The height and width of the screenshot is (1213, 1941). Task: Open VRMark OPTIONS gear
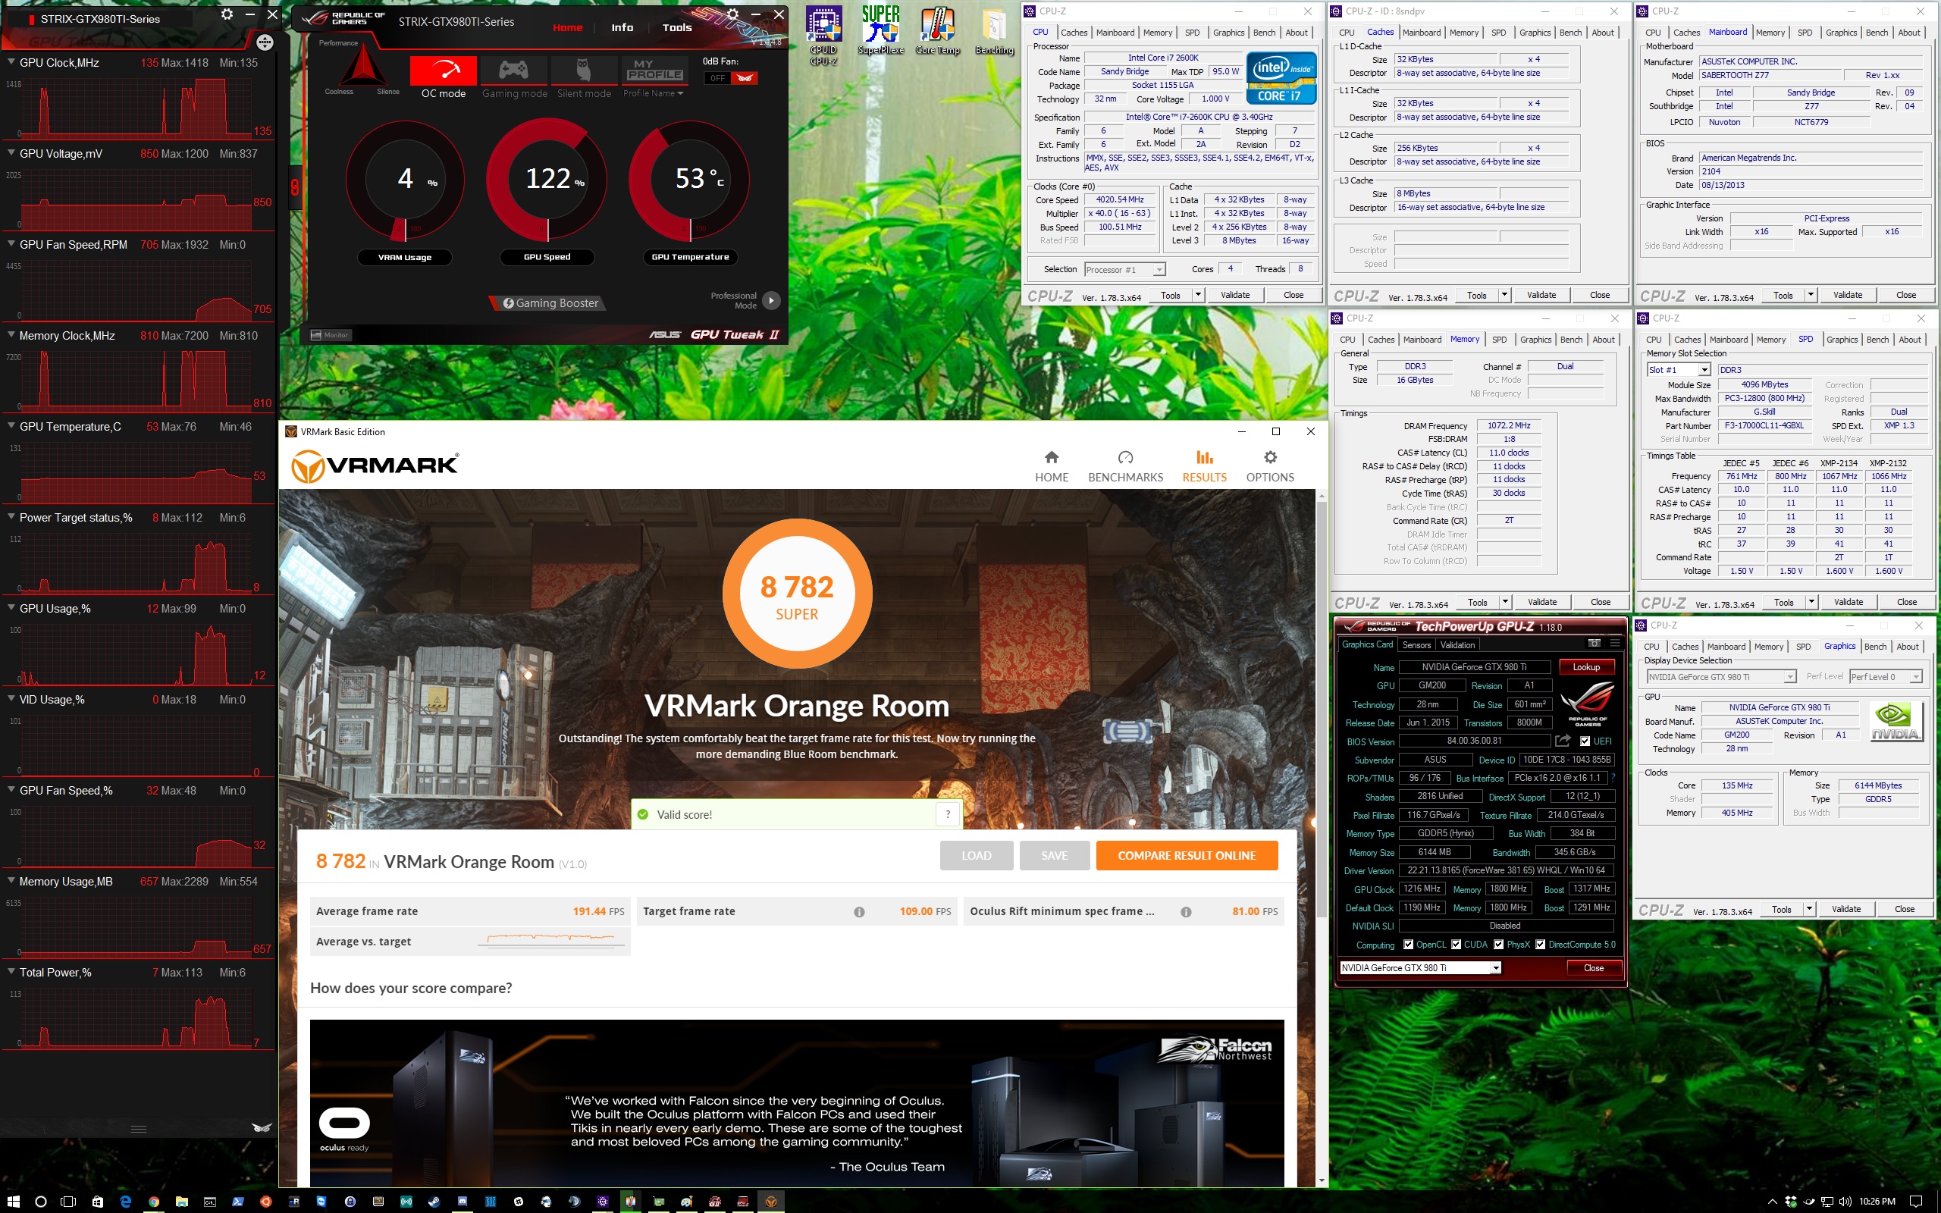tap(1270, 466)
